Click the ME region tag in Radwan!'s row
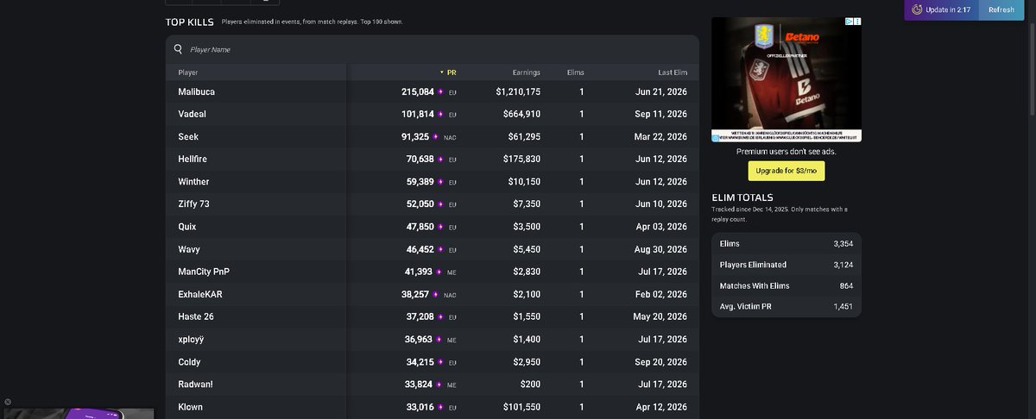 (452, 385)
